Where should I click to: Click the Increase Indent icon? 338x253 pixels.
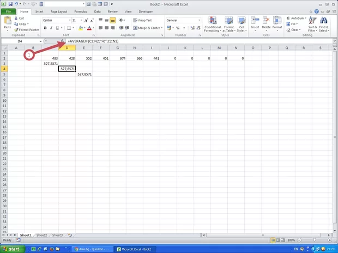point(127,28)
